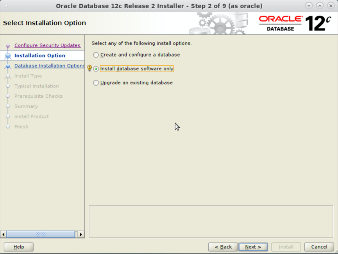Viewport: 338px width, 254px height.
Task: Minimize the installer window
Action: pyautogui.click(x=309, y=6)
